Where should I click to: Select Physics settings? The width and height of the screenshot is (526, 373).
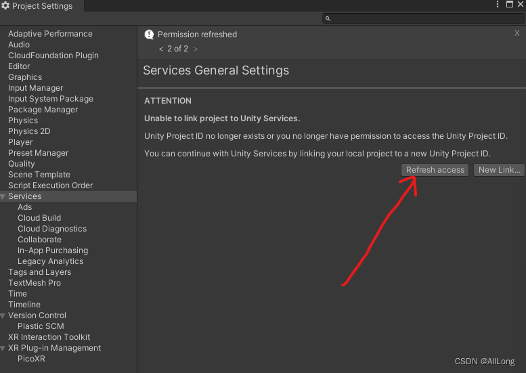tap(23, 120)
